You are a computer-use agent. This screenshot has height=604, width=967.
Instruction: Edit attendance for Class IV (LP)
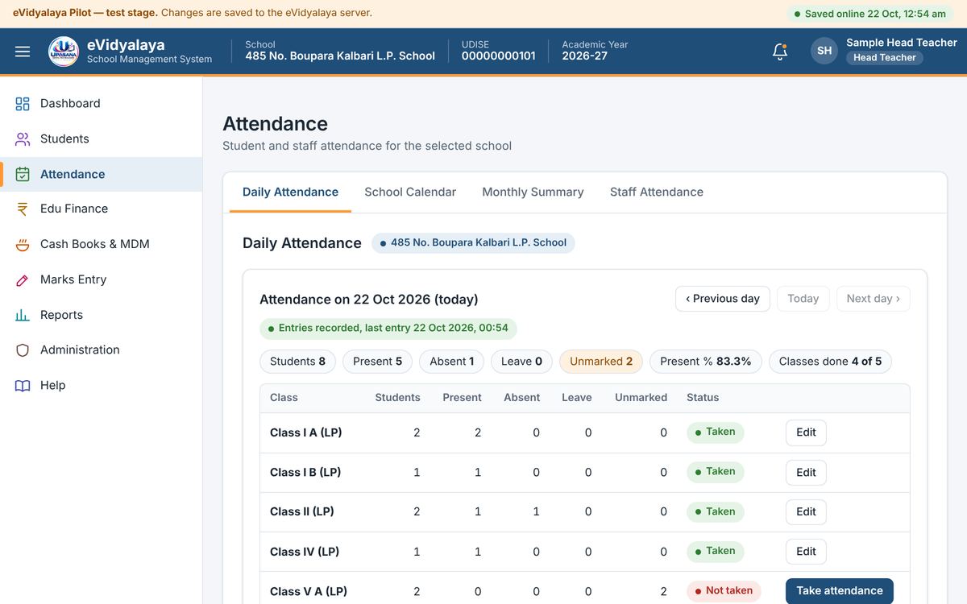point(806,552)
